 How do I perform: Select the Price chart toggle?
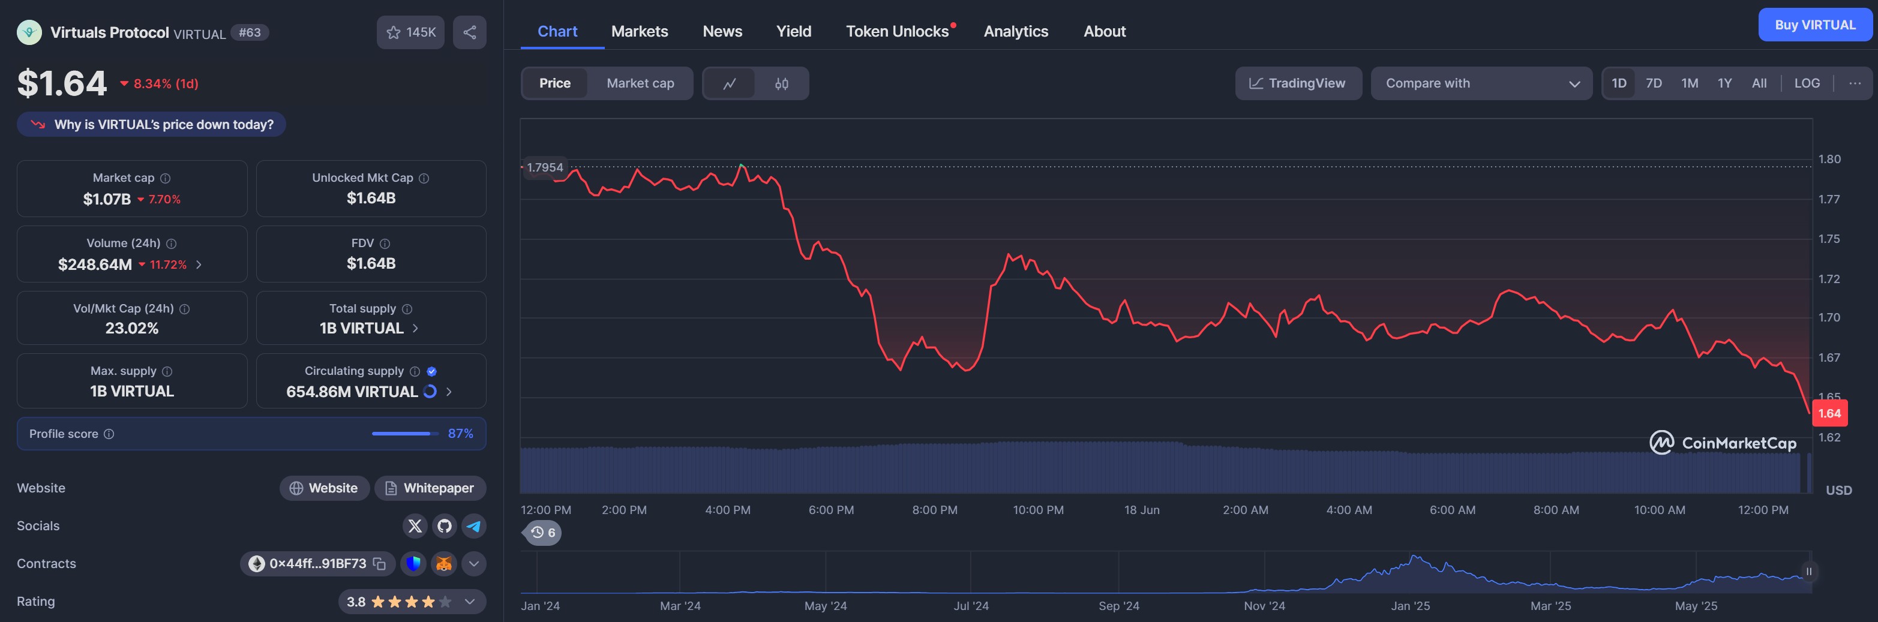point(555,83)
